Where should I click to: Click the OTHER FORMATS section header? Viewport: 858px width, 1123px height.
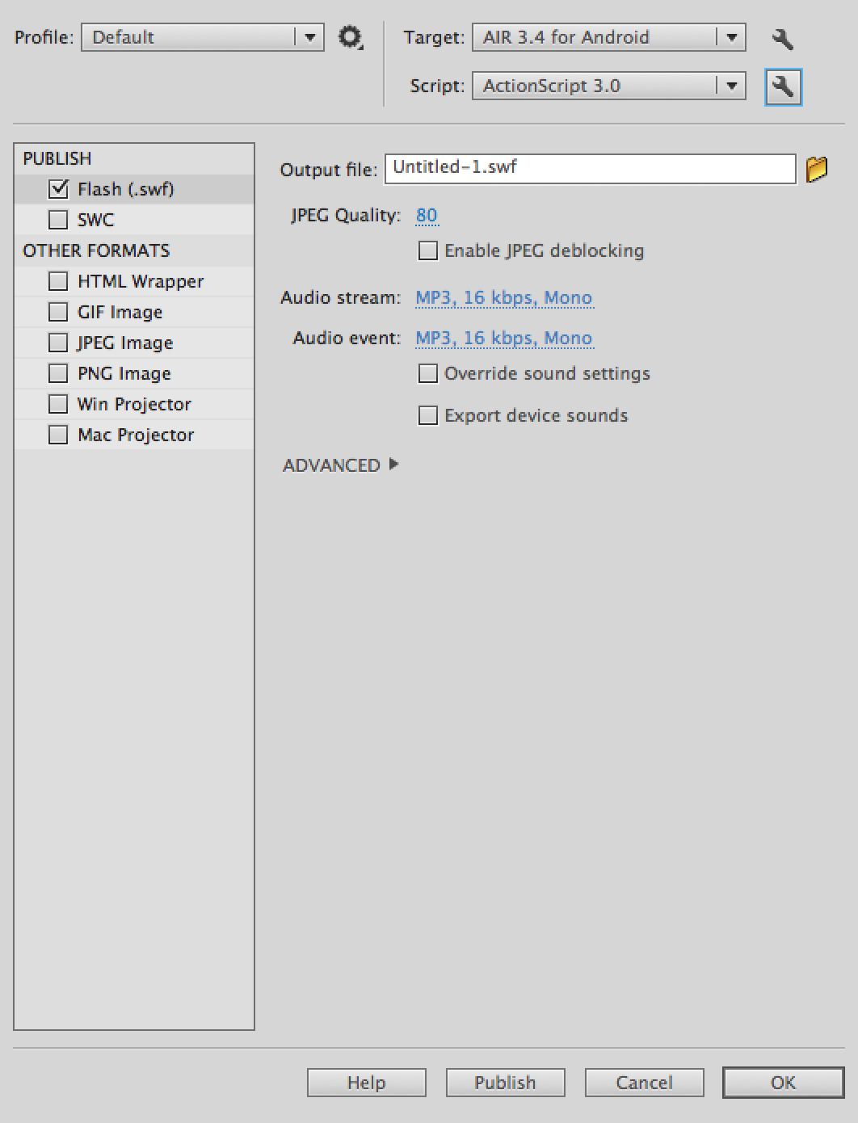(96, 250)
